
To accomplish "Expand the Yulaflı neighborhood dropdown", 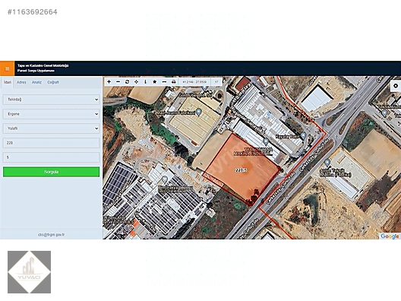I will pyautogui.click(x=51, y=128).
